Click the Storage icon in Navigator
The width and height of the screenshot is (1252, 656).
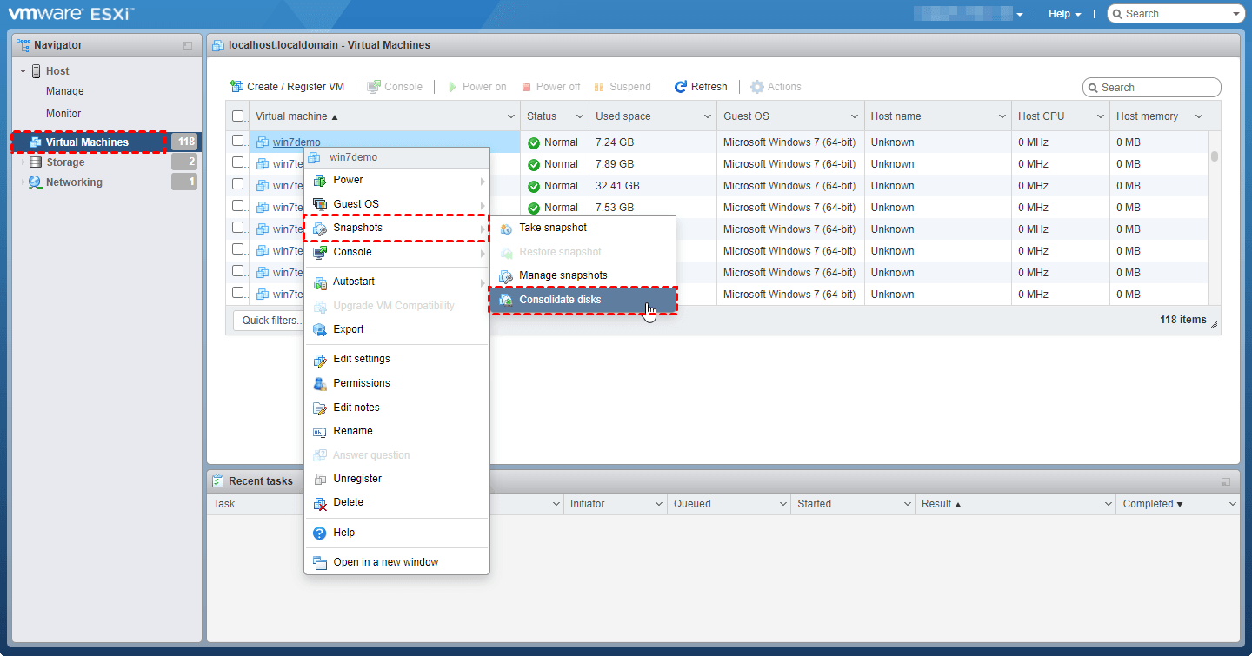(x=35, y=162)
